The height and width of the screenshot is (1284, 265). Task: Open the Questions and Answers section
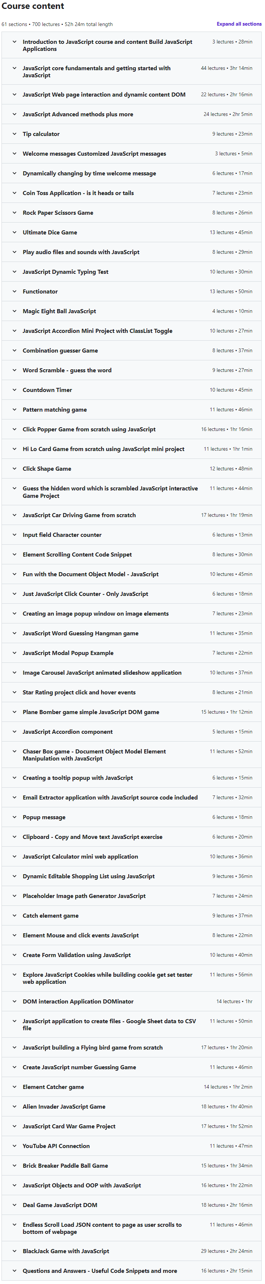tap(99, 1271)
